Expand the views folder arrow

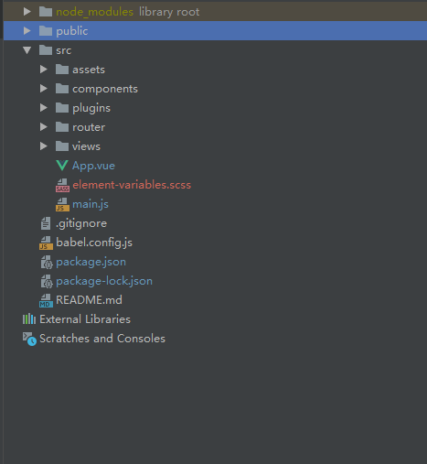(x=44, y=146)
